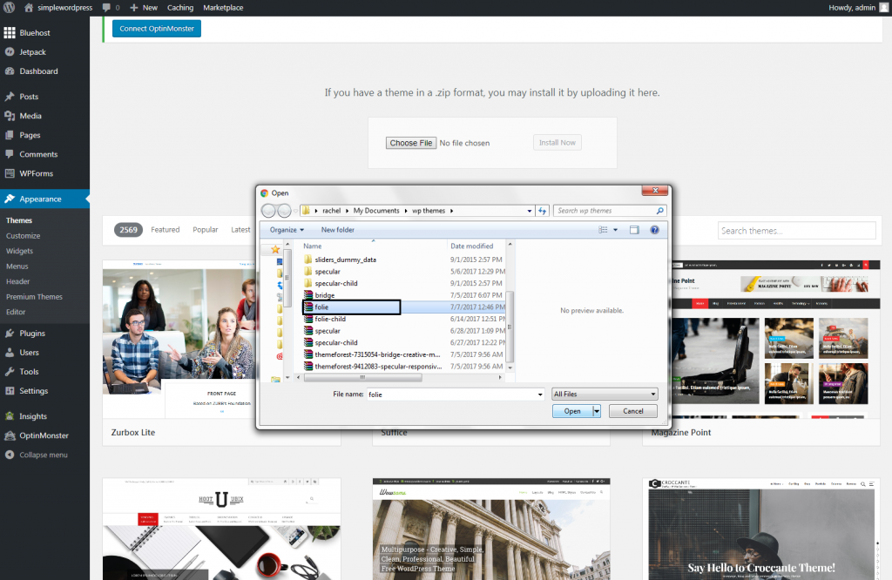Click the Connect OptinMonster button

point(157,29)
